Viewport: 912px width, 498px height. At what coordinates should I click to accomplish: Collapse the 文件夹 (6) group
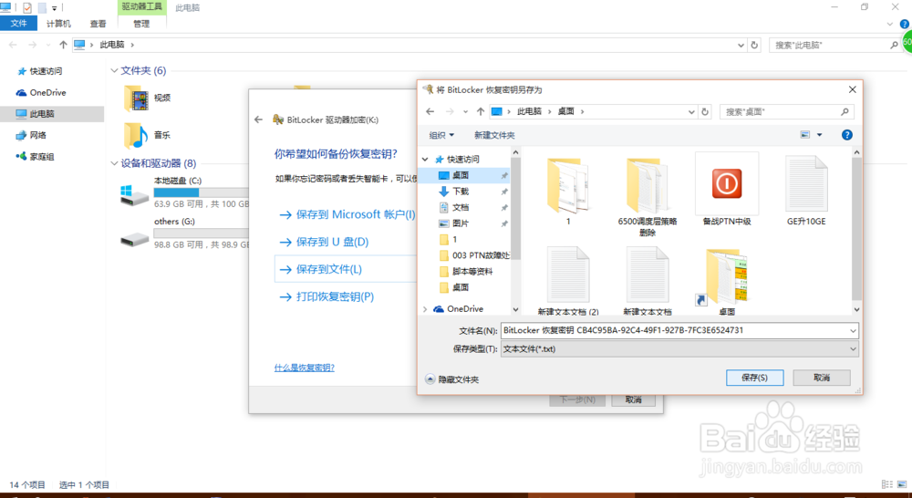pos(114,70)
